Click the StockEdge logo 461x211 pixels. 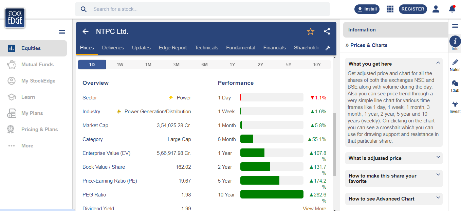point(15,18)
